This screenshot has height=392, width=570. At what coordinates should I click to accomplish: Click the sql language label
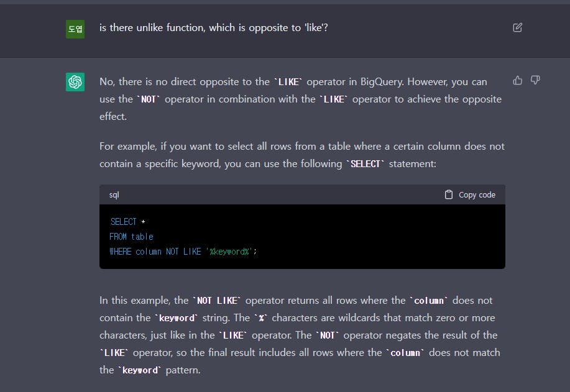(x=114, y=194)
